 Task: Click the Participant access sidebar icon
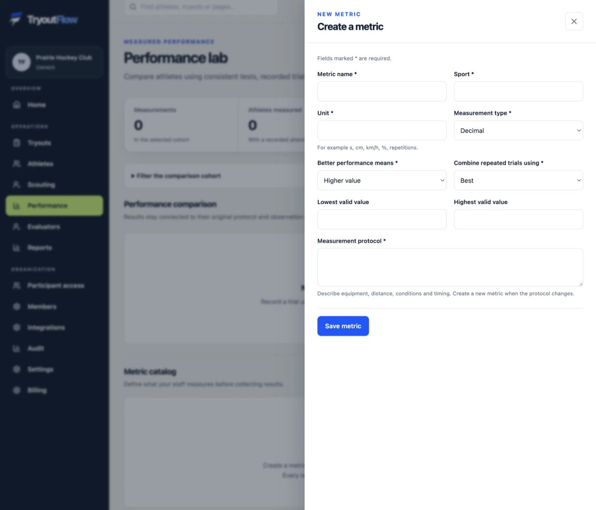[x=17, y=286]
